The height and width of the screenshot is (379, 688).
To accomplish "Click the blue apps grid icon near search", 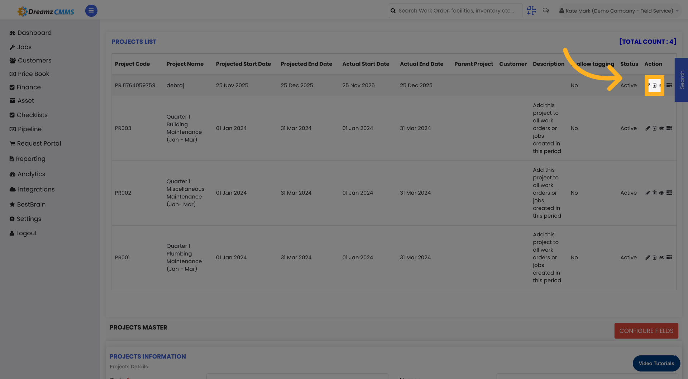I will (531, 10).
